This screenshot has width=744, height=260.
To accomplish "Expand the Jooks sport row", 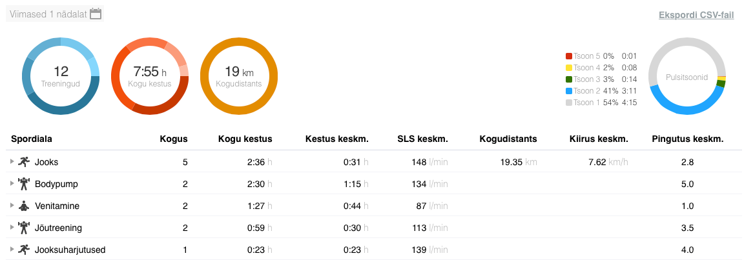I will [12, 162].
